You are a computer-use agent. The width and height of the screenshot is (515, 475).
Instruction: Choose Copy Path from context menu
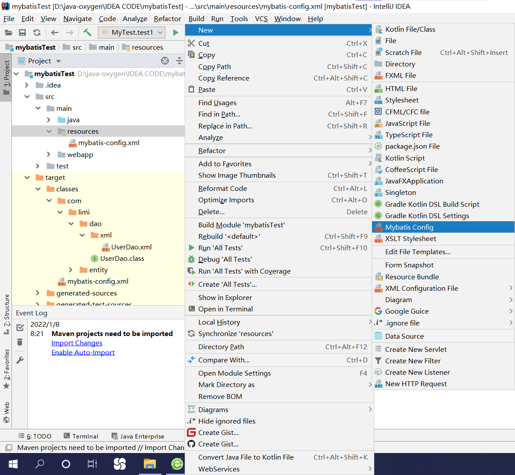[279, 67]
